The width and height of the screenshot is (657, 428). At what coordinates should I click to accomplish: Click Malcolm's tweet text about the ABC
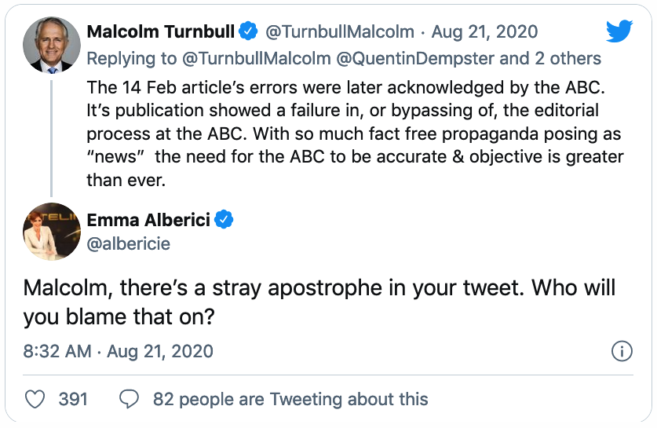(353, 135)
